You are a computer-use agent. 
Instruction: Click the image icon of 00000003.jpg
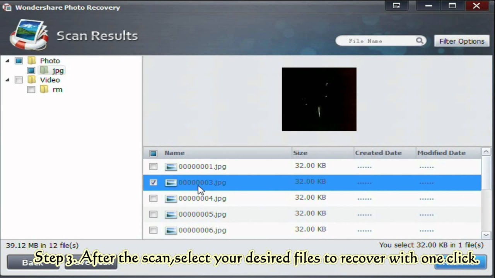[x=171, y=183]
